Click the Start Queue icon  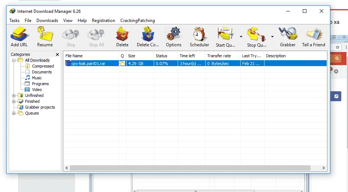point(225,37)
